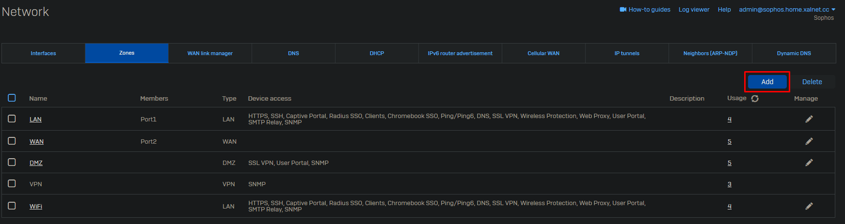Go to the DHCP tab
The height and width of the screenshot is (224, 845).
[x=377, y=53]
